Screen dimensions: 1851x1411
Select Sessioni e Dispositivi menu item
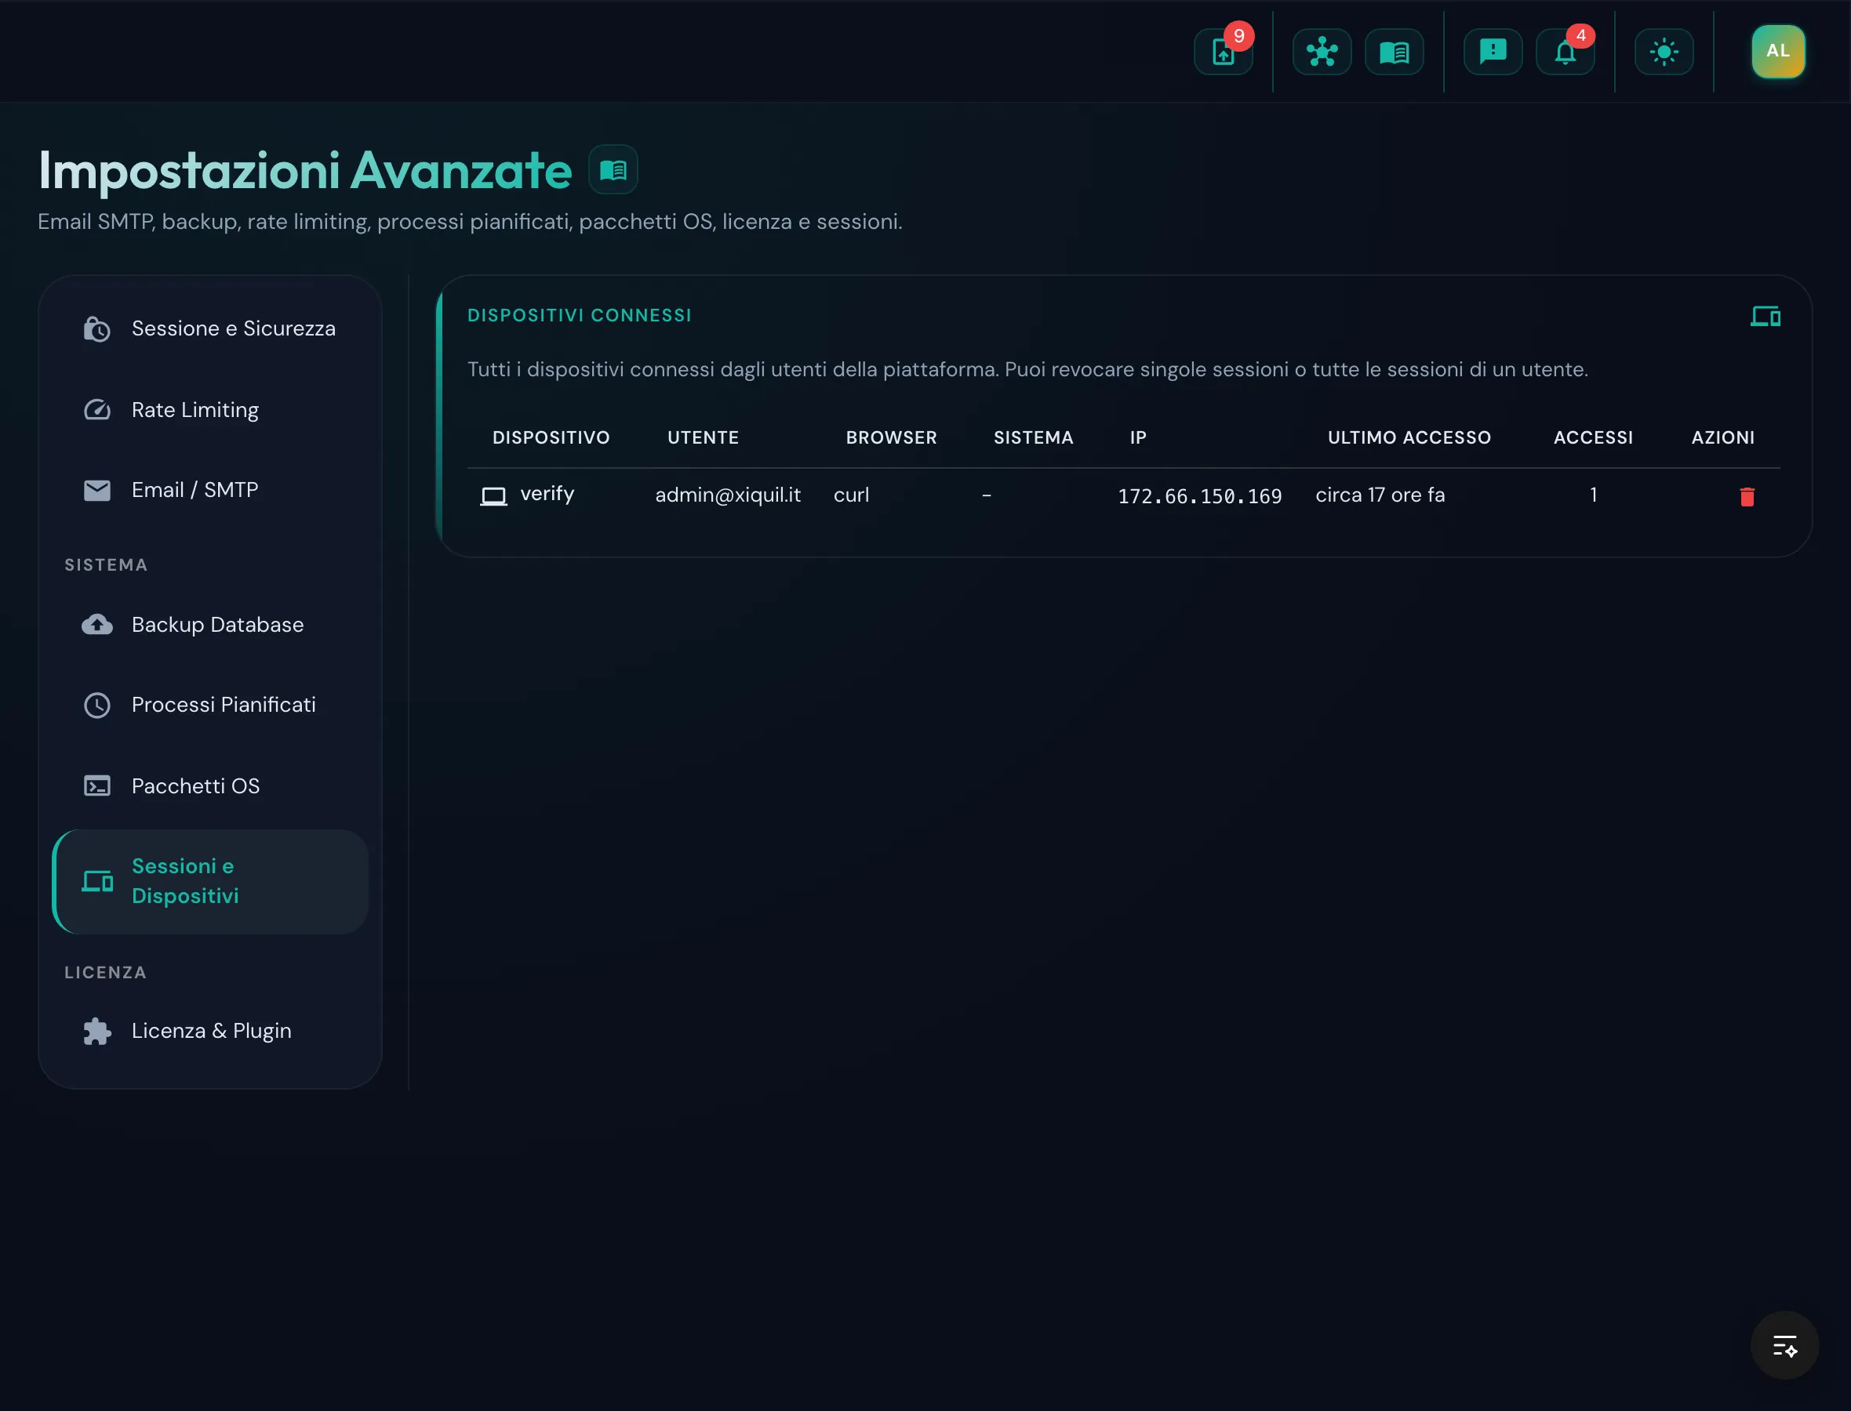coord(210,881)
